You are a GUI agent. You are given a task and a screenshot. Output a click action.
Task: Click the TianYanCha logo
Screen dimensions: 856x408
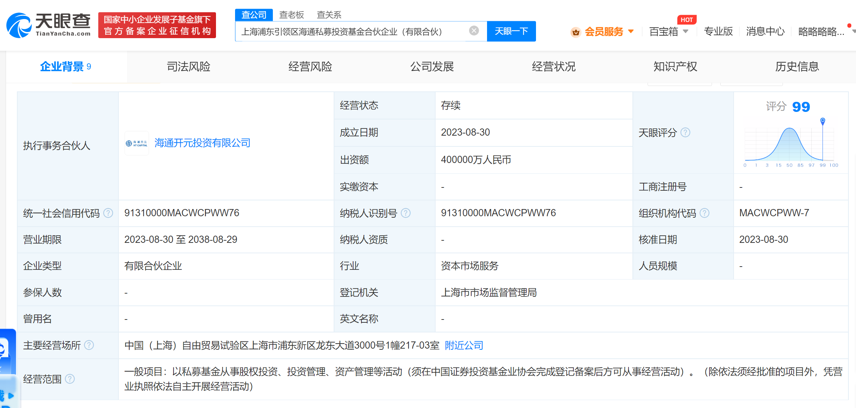pos(49,25)
